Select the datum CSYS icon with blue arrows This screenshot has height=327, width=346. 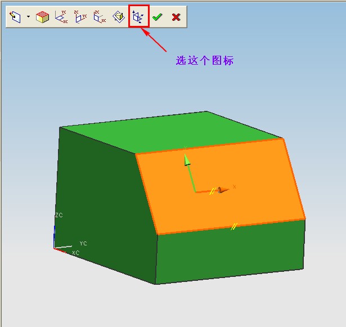click(138, 17)
